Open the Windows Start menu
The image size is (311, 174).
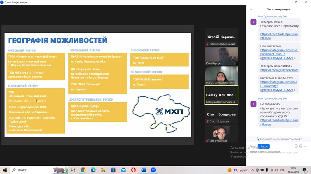coord(5,170)
